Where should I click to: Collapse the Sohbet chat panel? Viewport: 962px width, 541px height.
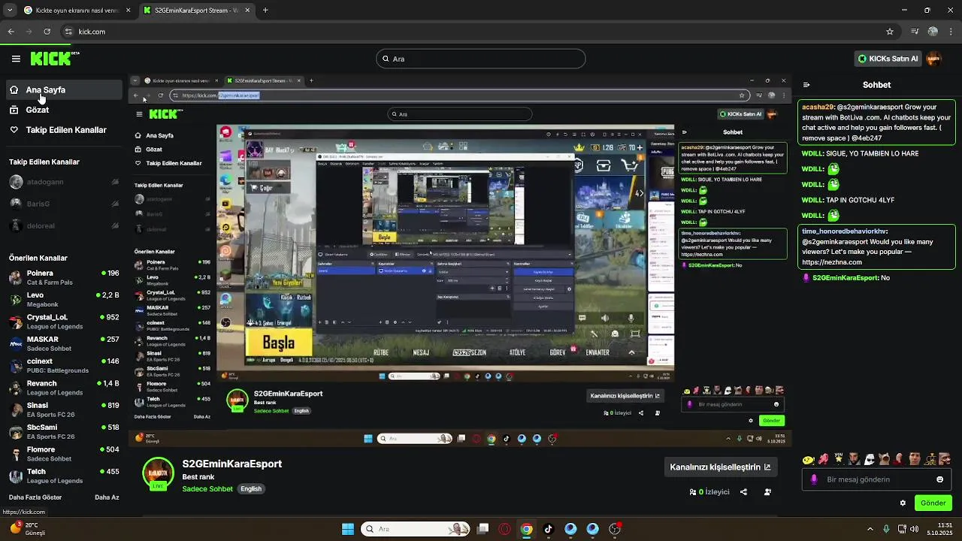click(x=806, y=85)
